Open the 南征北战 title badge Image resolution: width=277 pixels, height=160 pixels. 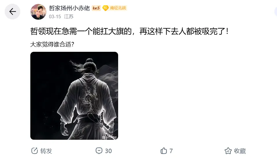coord(118,8)
